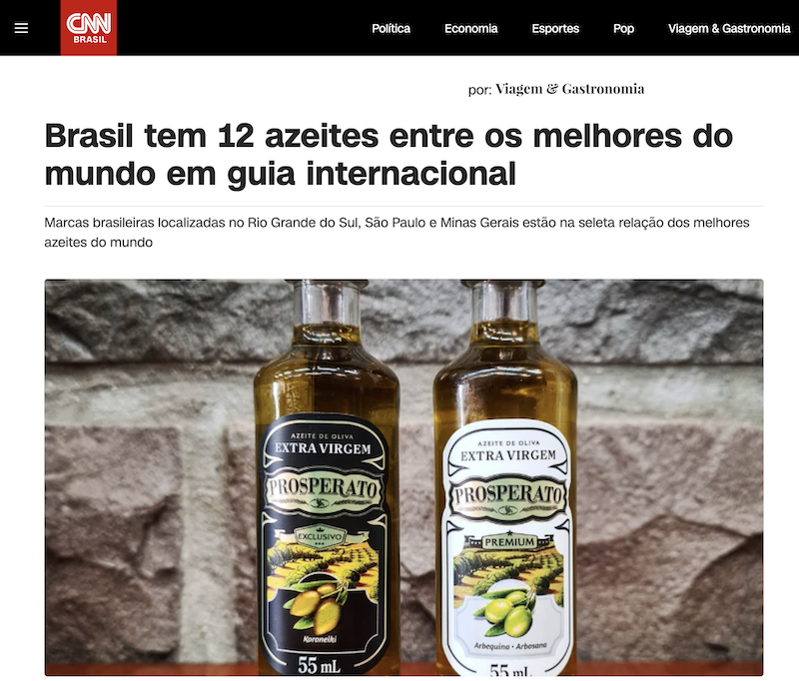Click the subtitle mentioning Rio Grande do Sul
The width and height of the screenshot is (799, 681).
[397, 233]
